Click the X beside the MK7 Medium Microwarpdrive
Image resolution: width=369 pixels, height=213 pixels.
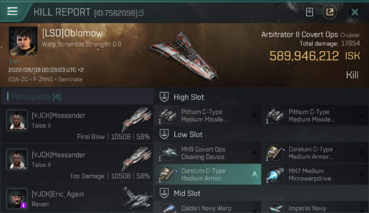[362, 174]
